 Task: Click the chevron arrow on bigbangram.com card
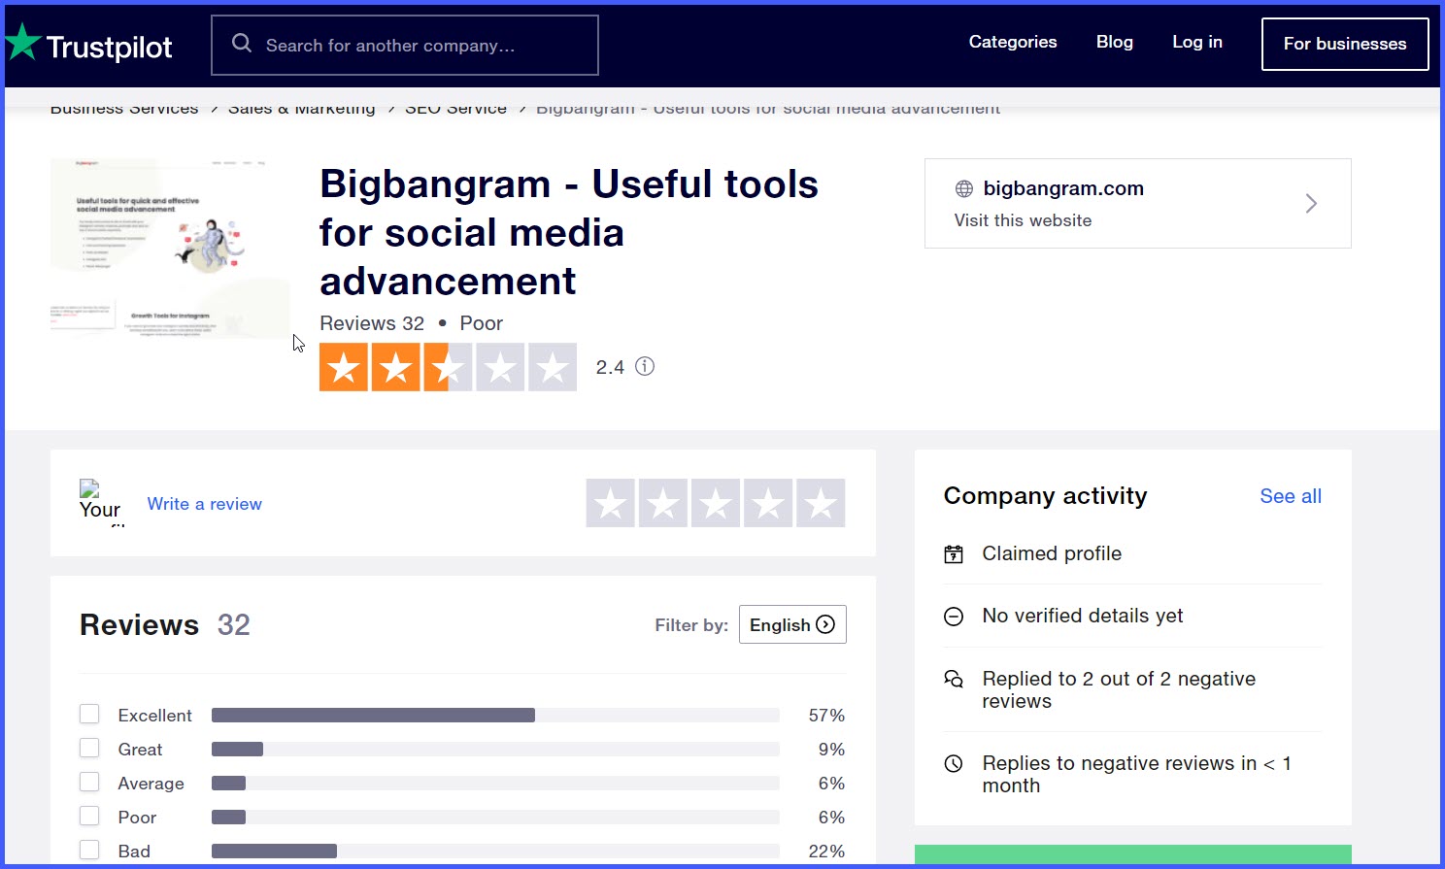tap(1311, 203)
